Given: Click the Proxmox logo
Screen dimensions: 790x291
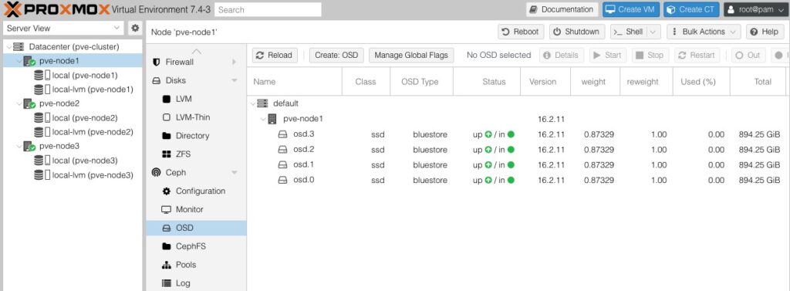Looking at the screenshot, I should pyautogui.click(x=56, y=9).
